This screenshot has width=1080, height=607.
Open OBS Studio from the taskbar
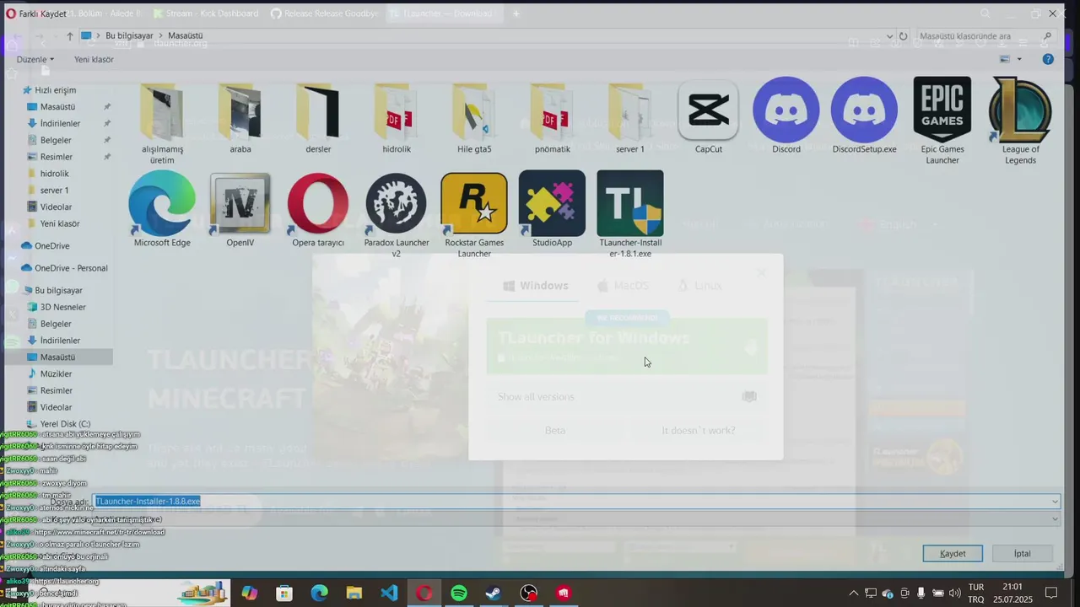pyautogui.click(x=529, y=594)
